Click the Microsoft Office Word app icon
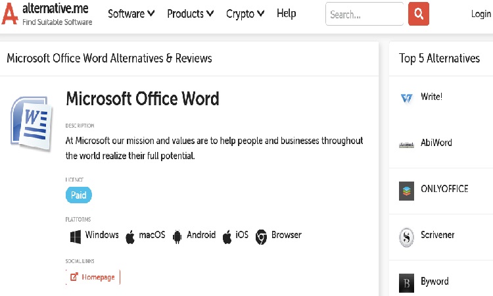The width and height of the screenshot is (493, 296). (x=31, y=123)
